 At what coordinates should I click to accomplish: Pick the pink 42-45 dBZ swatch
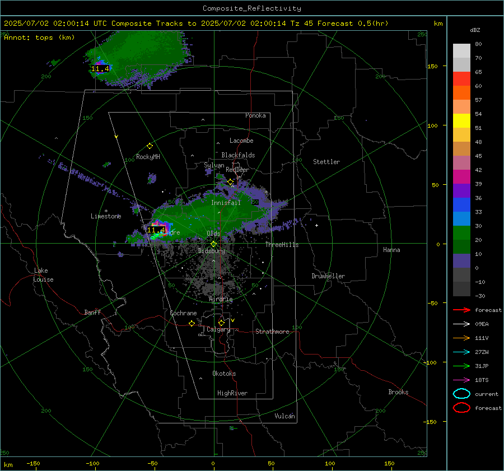(x=461, y=162)
